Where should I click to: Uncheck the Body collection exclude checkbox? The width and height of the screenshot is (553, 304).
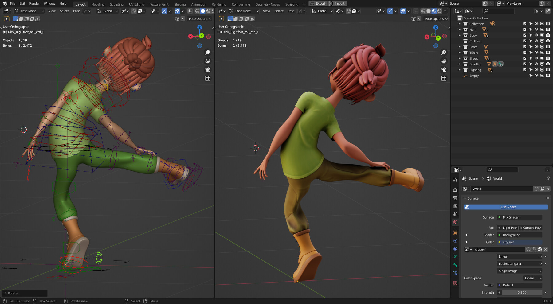525,35
